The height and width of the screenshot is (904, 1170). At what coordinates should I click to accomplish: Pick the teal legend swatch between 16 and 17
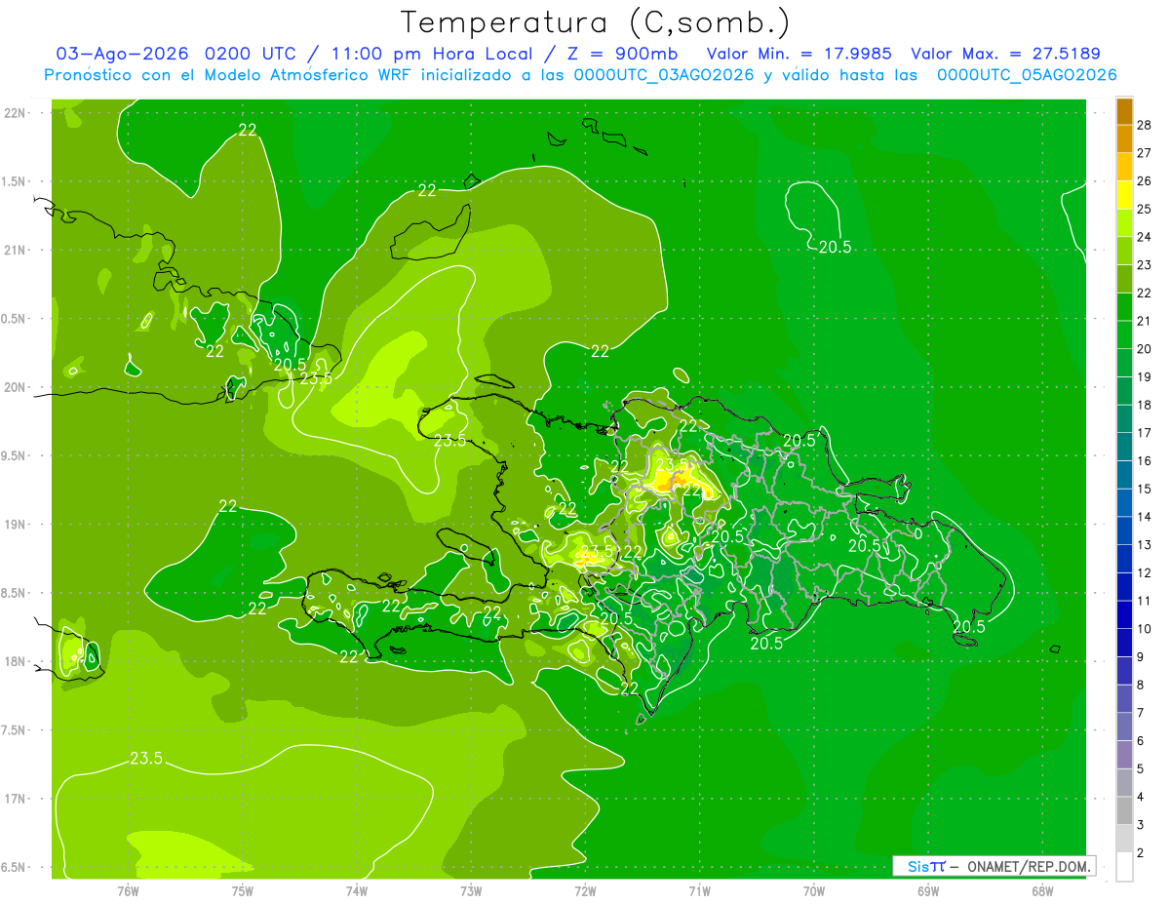click(x=1124, y=447)
